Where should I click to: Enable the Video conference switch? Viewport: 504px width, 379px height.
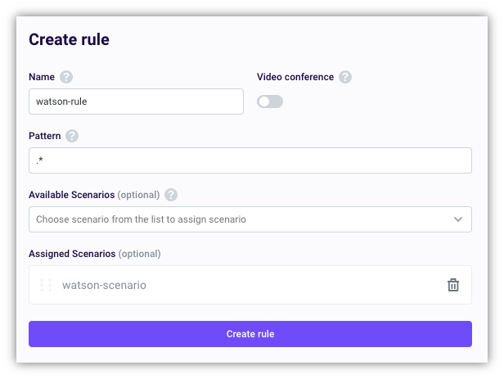pyautogui.click(x=270, y=102)
